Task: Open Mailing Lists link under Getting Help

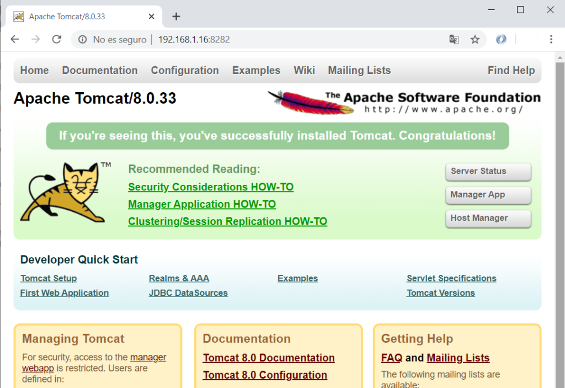Action: coord(458,358)
